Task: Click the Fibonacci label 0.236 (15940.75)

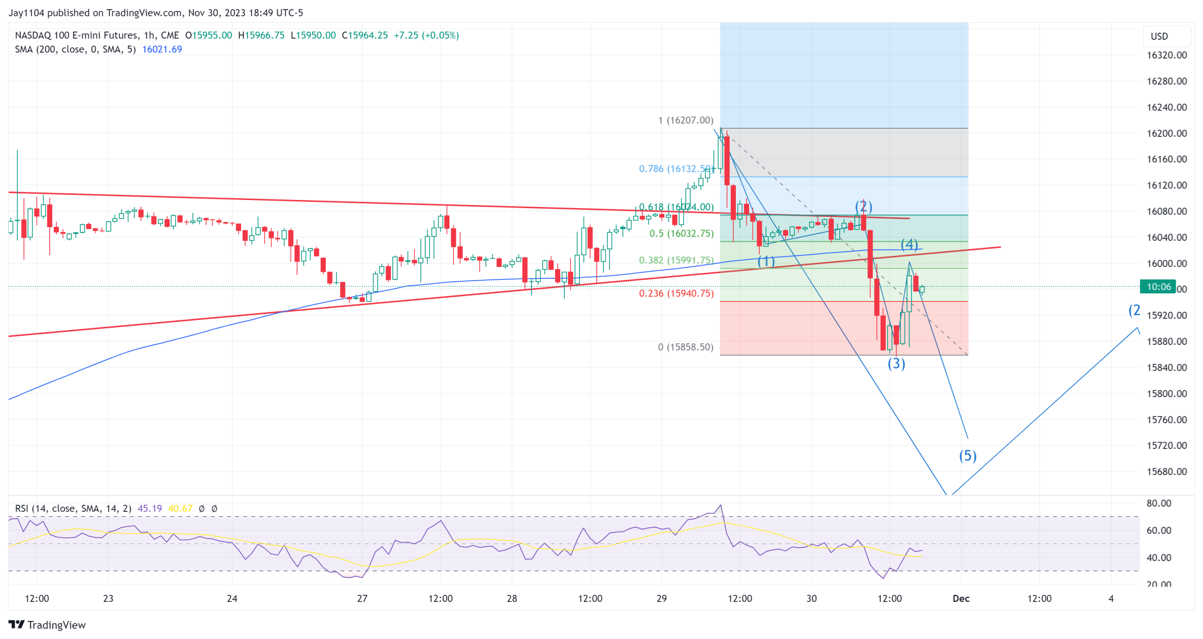Action: pyautogui.click(x=676, y=293)
